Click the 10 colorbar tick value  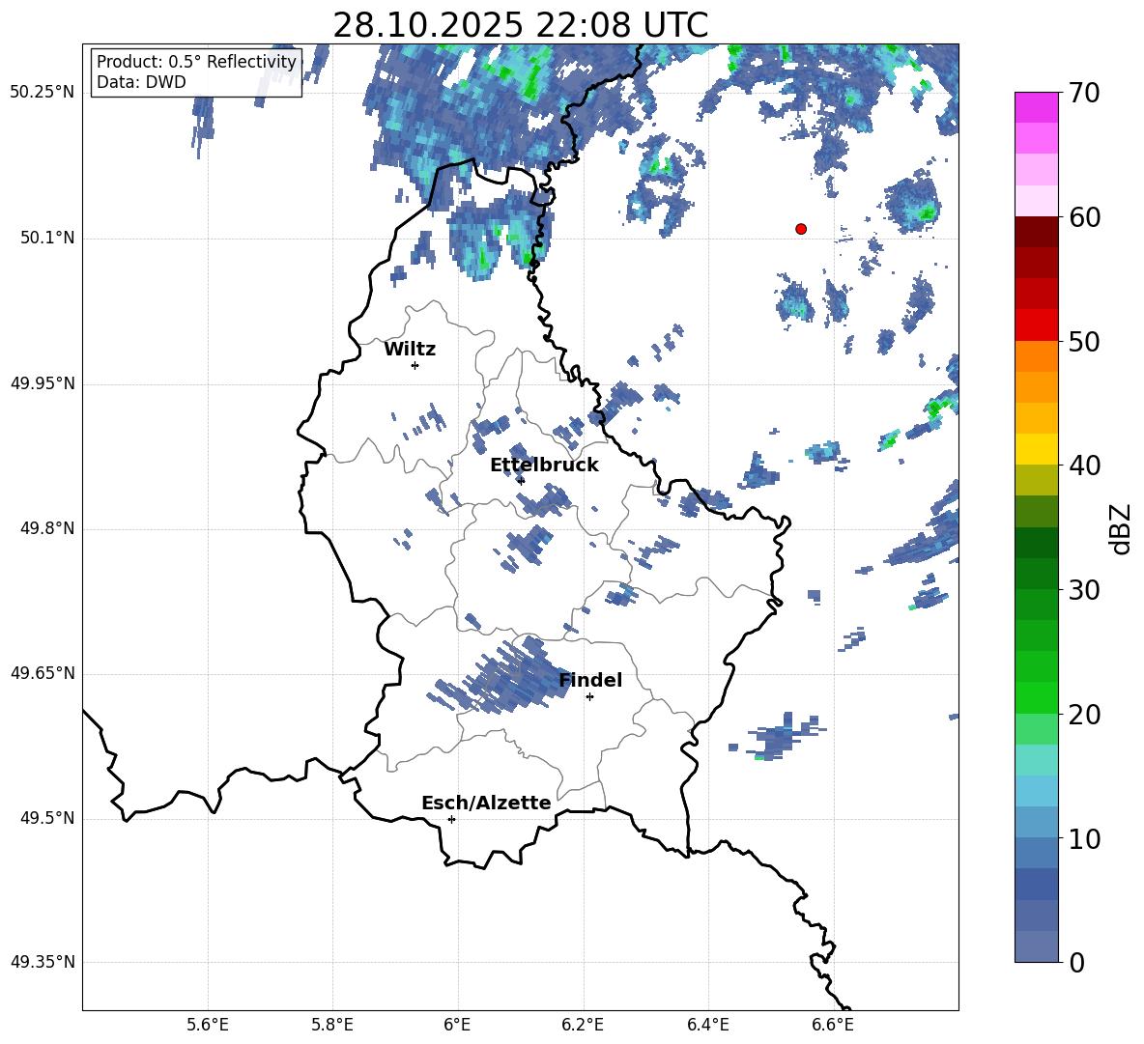coord(1083,839)
